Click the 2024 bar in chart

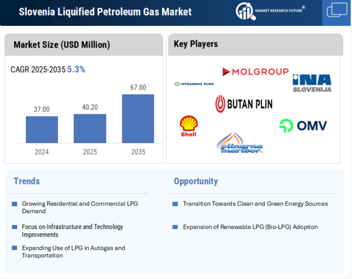coord(42,130)
